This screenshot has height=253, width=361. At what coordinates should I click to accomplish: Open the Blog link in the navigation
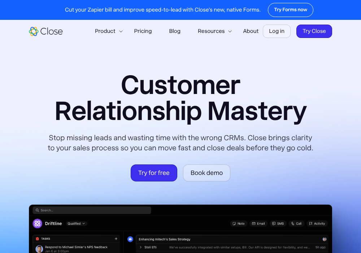pyautogui.click(x=175, y=31)
